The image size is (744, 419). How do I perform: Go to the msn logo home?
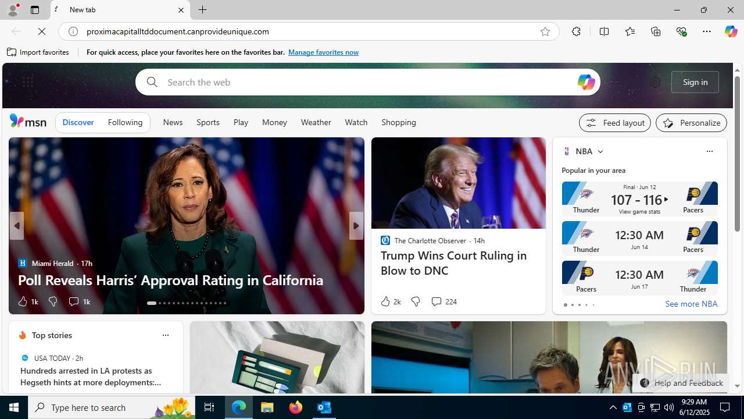(28, 122)
